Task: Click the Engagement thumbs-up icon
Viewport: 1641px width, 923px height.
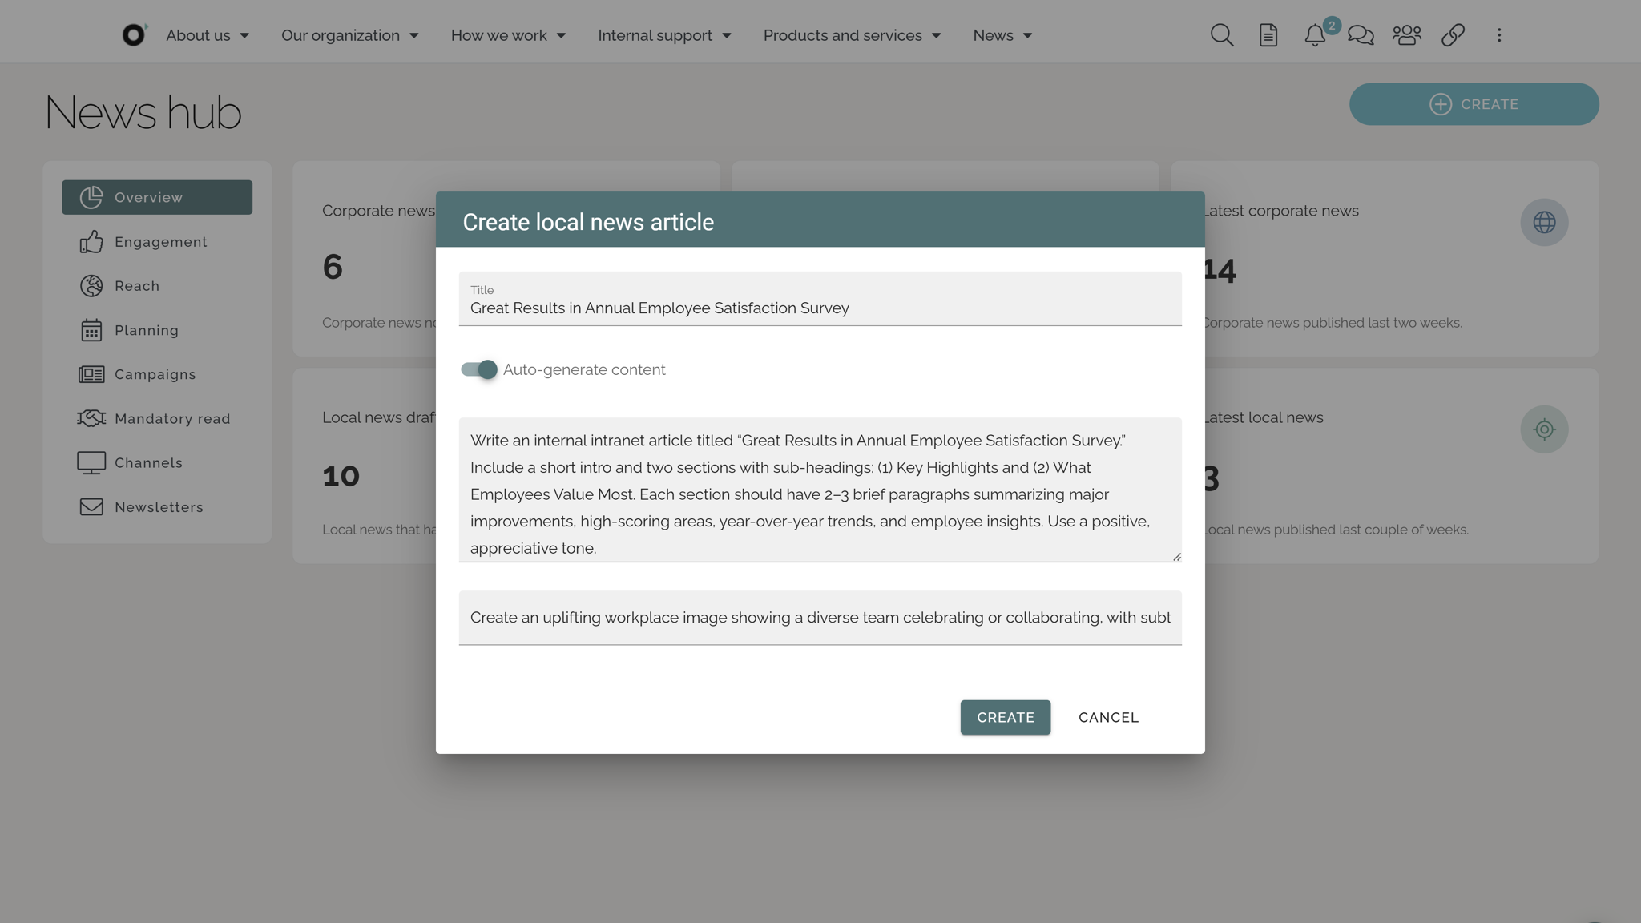Action: [x=91, y=241]
